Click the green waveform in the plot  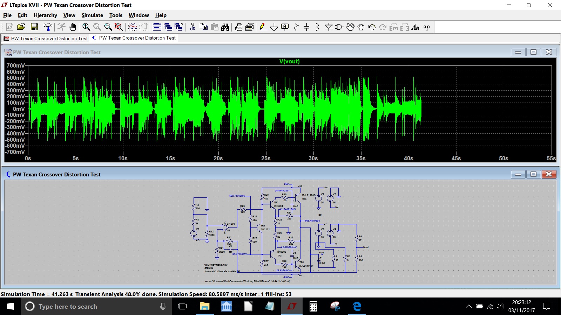pyautogui.click(x=224, y=109)
